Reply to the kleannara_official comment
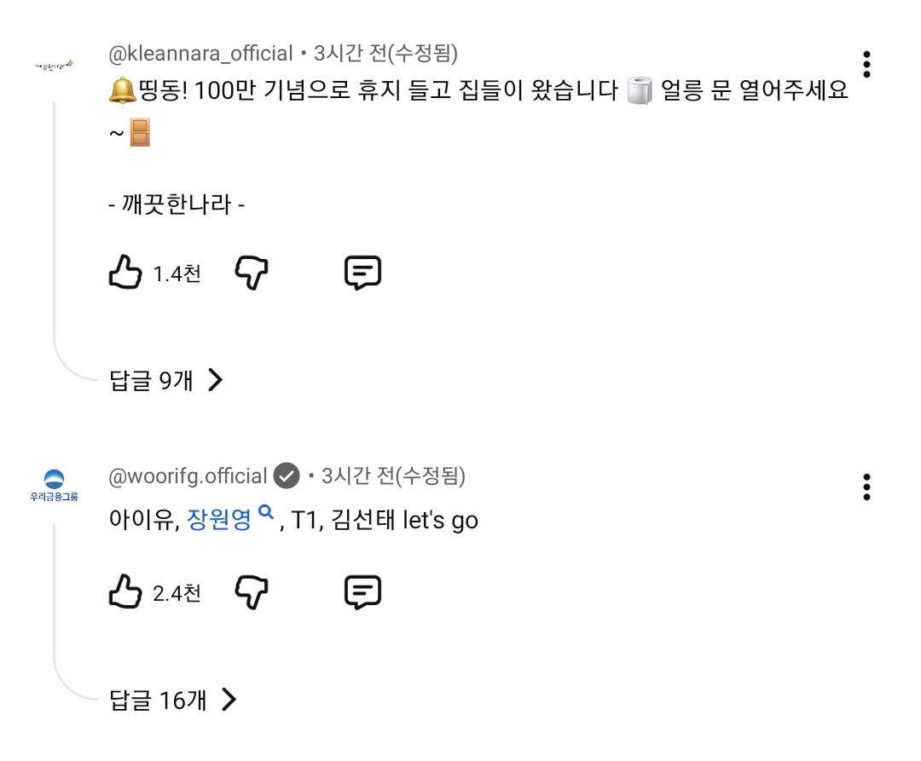Viewport: 921px width, 761px height. (362, 273)
